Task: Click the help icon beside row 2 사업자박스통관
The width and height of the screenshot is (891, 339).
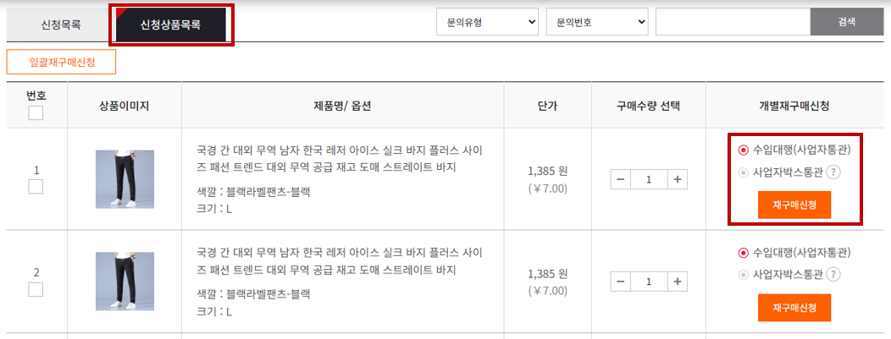Action: pyautogui.click(x=833, y=275)
